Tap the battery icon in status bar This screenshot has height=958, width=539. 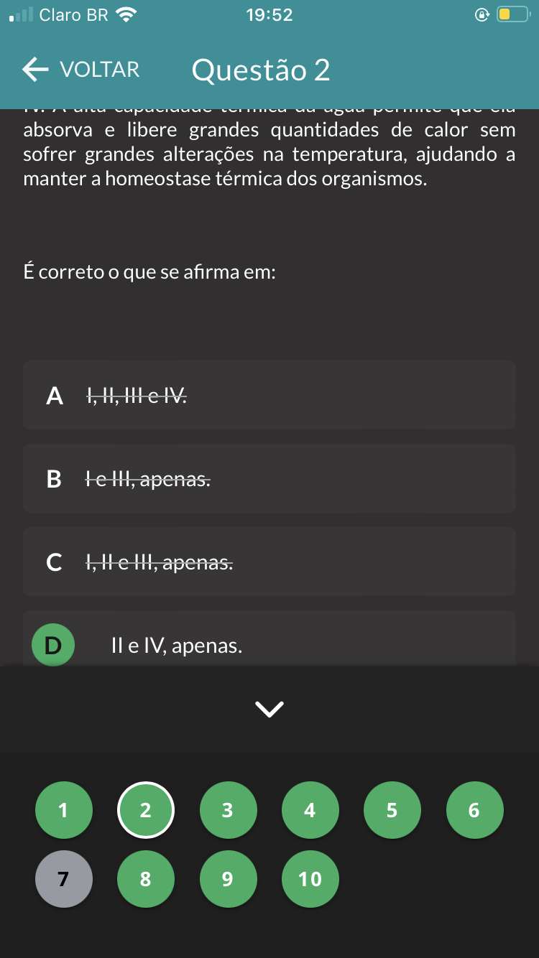coord(513,14)
